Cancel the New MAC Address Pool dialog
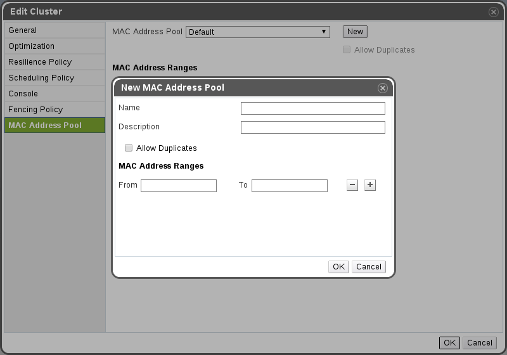The image size is (507, 355). pyautogui.click(x=368, y=267)
